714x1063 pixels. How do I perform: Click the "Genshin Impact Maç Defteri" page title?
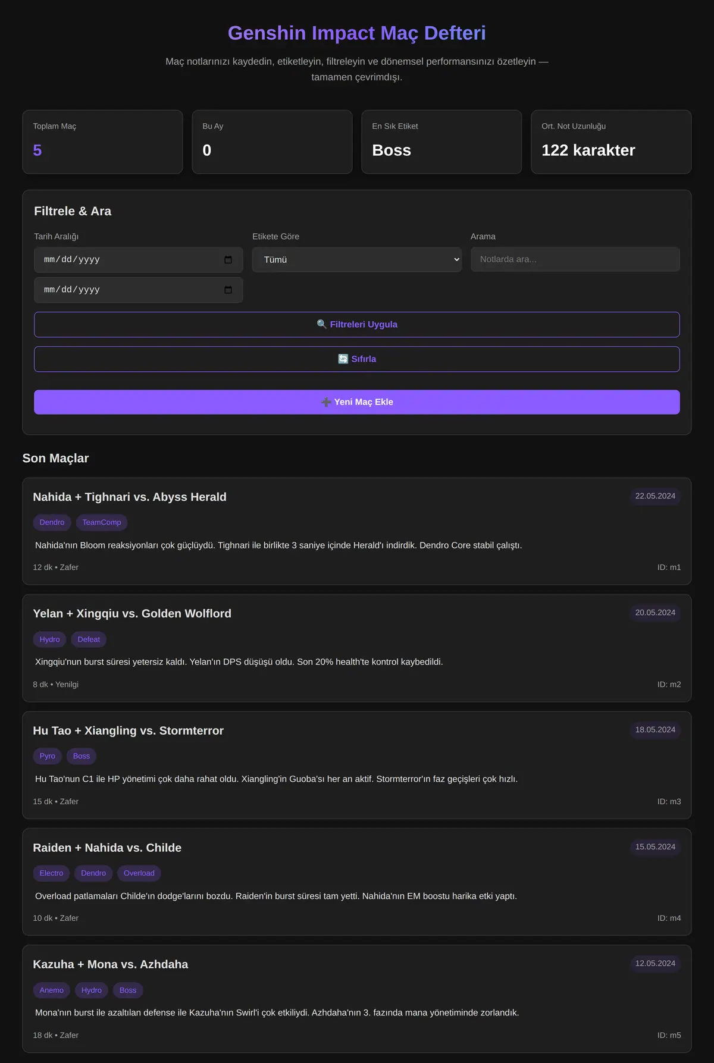357,33
